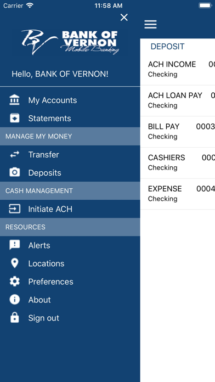The height and width of the screenshot is (382, 215).
Task: Tap the hamburger menu icon
Action: tap(150, 24)
